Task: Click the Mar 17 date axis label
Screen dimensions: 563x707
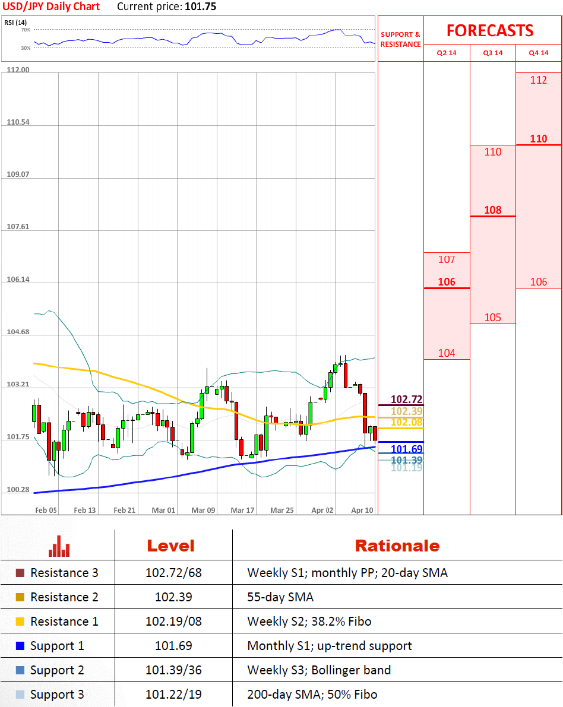Action: coord(242,510)
